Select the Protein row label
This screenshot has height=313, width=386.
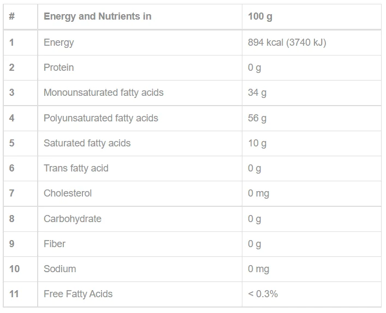pos(58,67)
